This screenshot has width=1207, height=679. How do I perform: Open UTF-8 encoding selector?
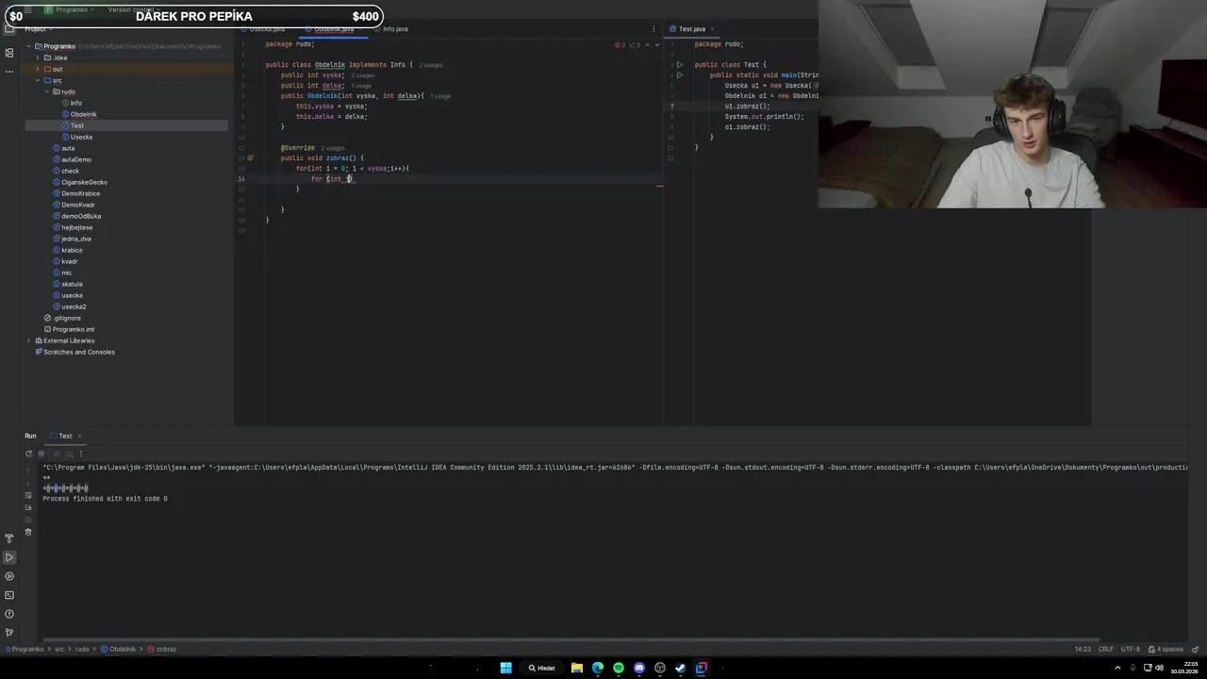1131,649
